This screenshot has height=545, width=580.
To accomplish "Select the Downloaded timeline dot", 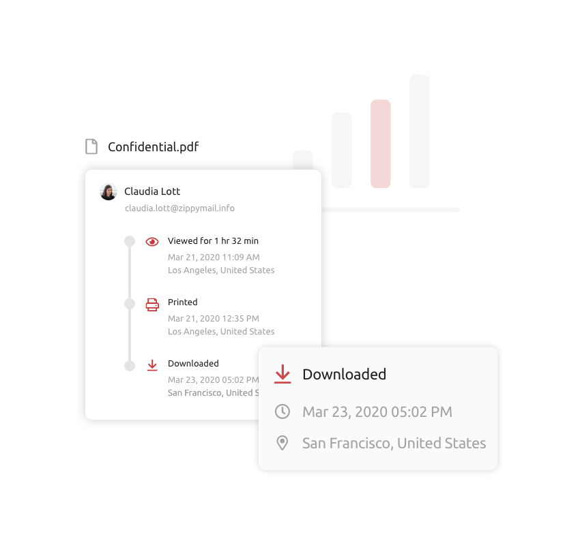I will coord(130,366).
